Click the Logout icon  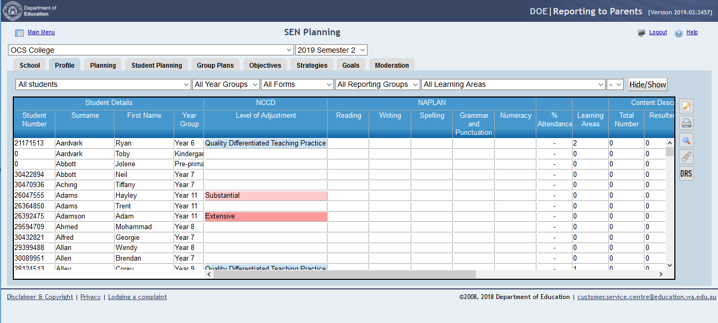641,33
